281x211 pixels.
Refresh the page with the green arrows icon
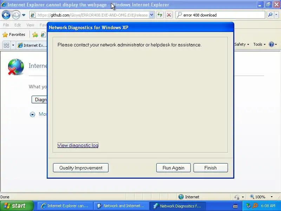[x=160, y=15]
